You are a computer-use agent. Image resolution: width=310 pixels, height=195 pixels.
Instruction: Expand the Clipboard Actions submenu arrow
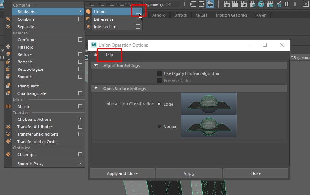(x=80, y=119)
